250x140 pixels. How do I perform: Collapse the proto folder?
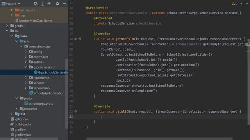click(16, 98)
